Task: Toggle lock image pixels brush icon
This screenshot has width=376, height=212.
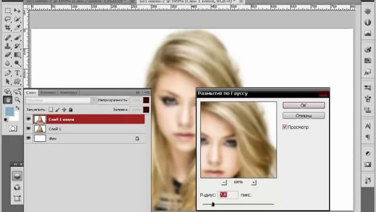Action: 58,110
